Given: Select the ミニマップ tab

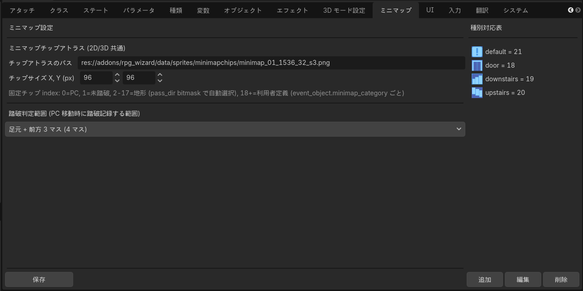Looking at the screenshot, I should coord(396,10).
